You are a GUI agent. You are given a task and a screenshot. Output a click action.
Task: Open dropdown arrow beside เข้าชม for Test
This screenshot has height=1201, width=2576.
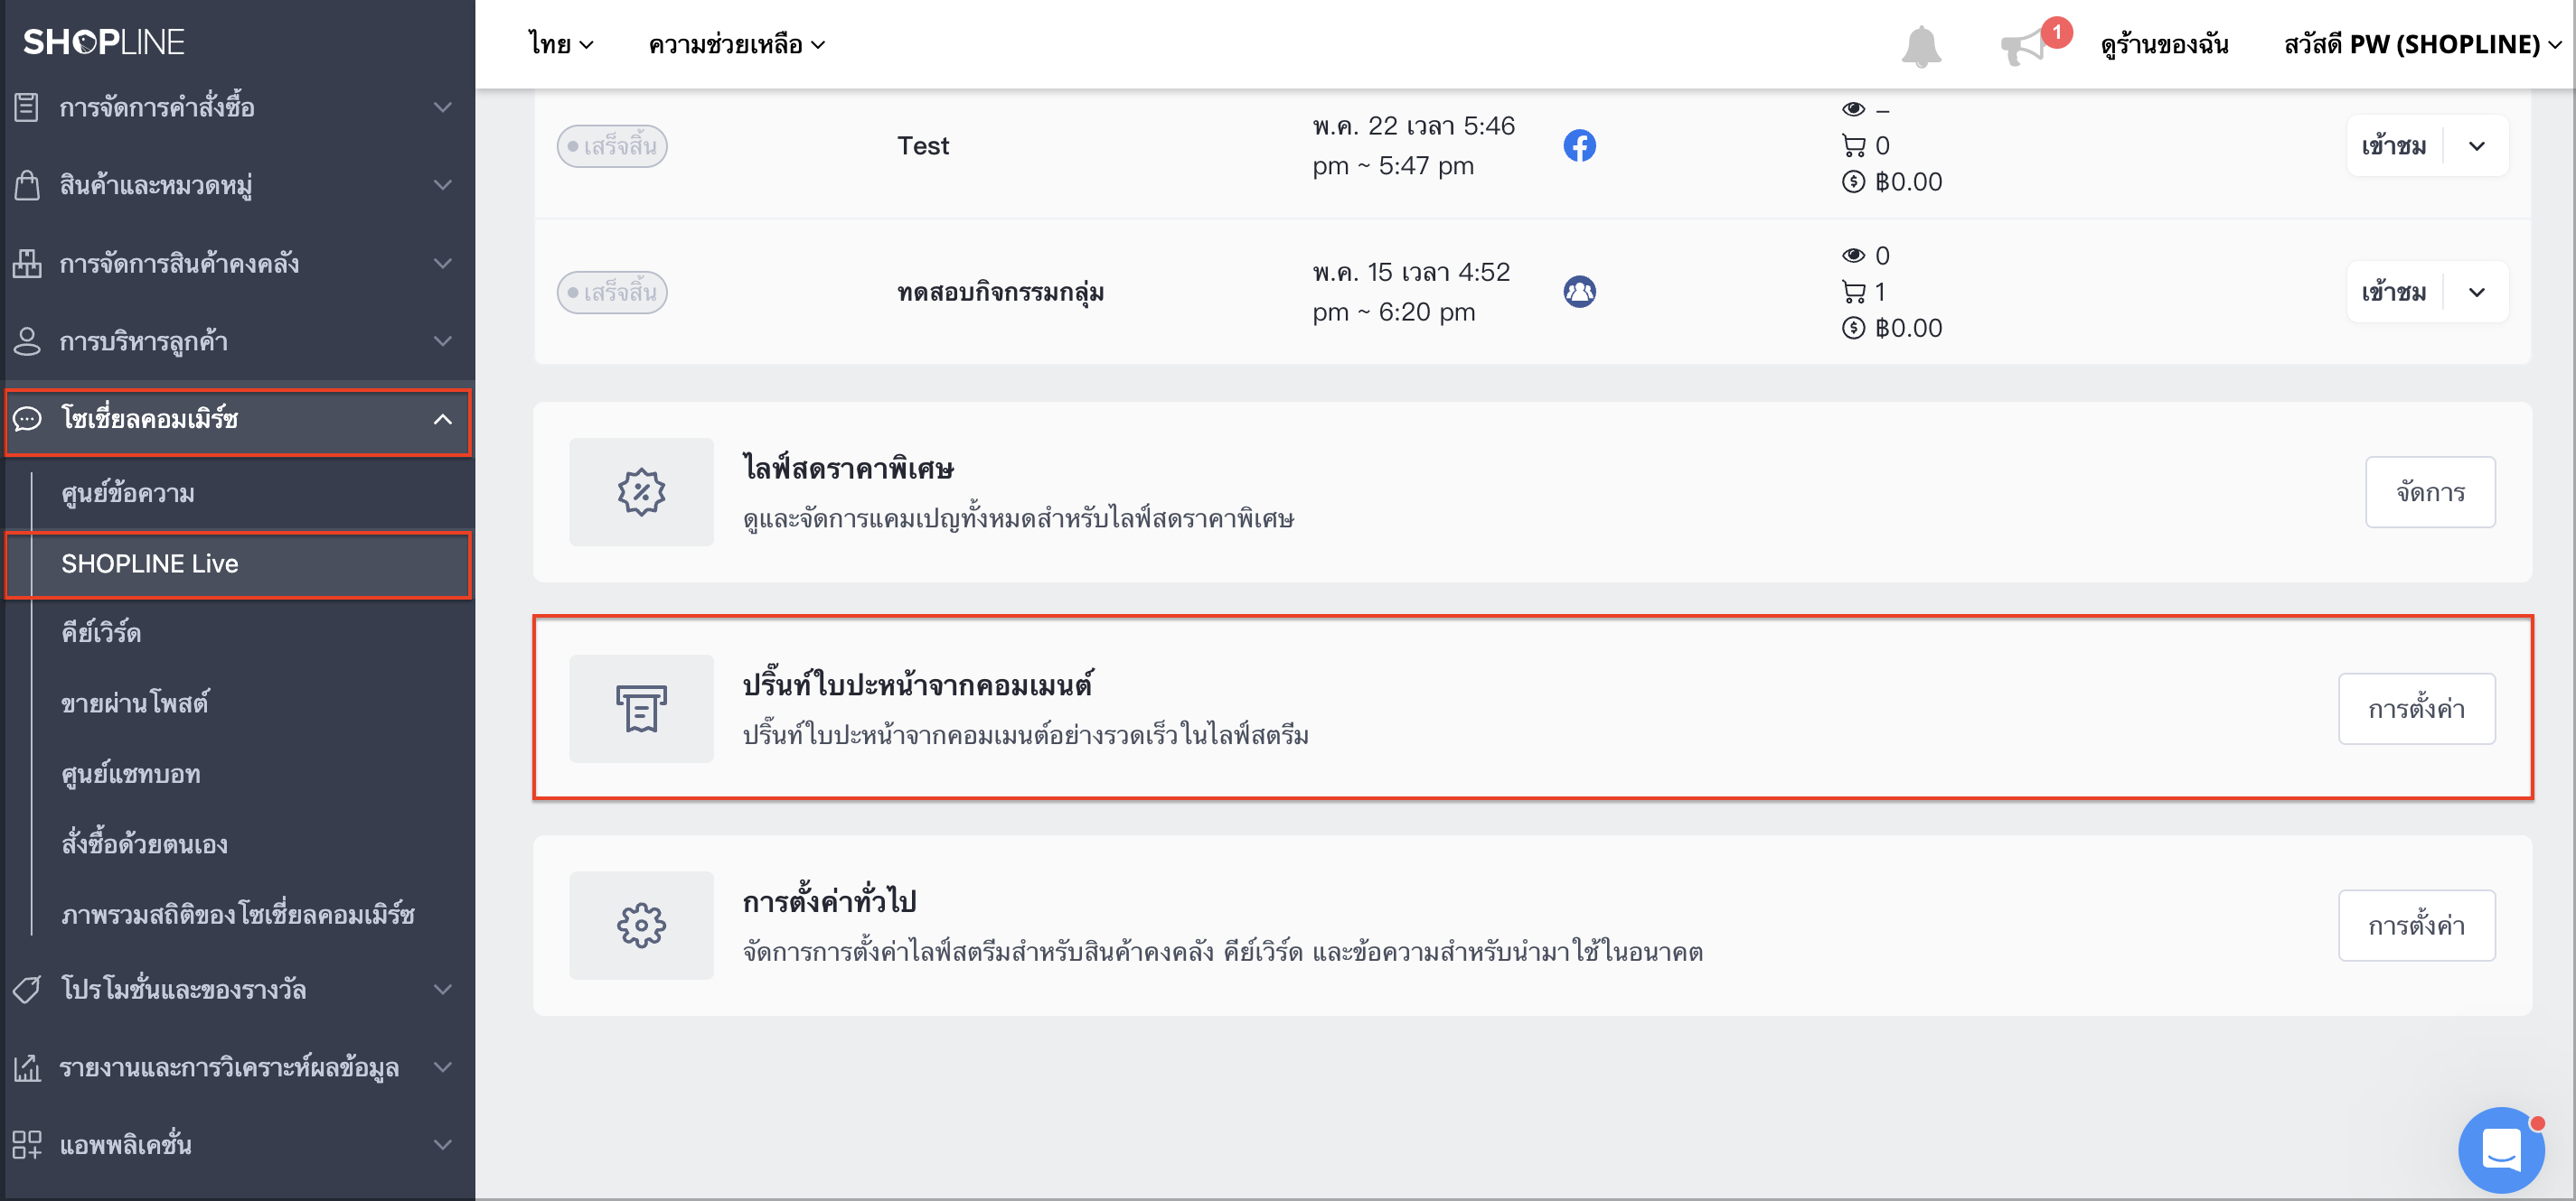(x=2476, y=146)
